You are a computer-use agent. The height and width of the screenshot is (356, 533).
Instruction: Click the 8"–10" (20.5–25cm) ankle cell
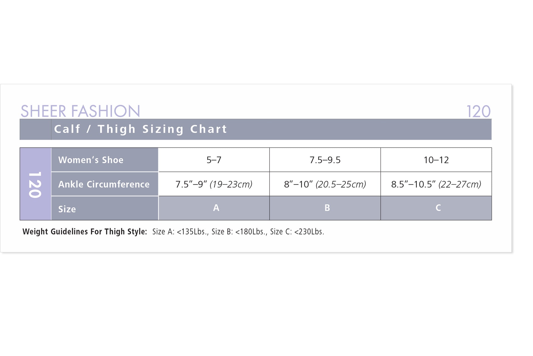point(325,184)
